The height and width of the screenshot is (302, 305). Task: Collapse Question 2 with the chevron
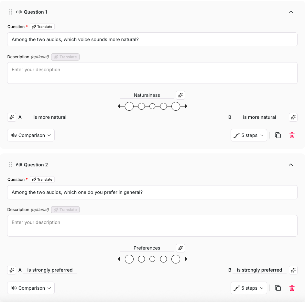coord(291,165)
